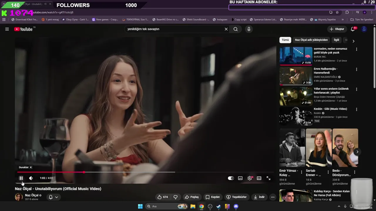The width and height of the screenshot is (376, 211).
Task: Open the Instagram bookmark
Action: pos(220,20)
